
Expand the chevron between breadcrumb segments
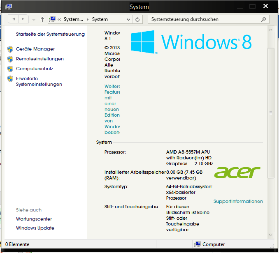point(88,19)
